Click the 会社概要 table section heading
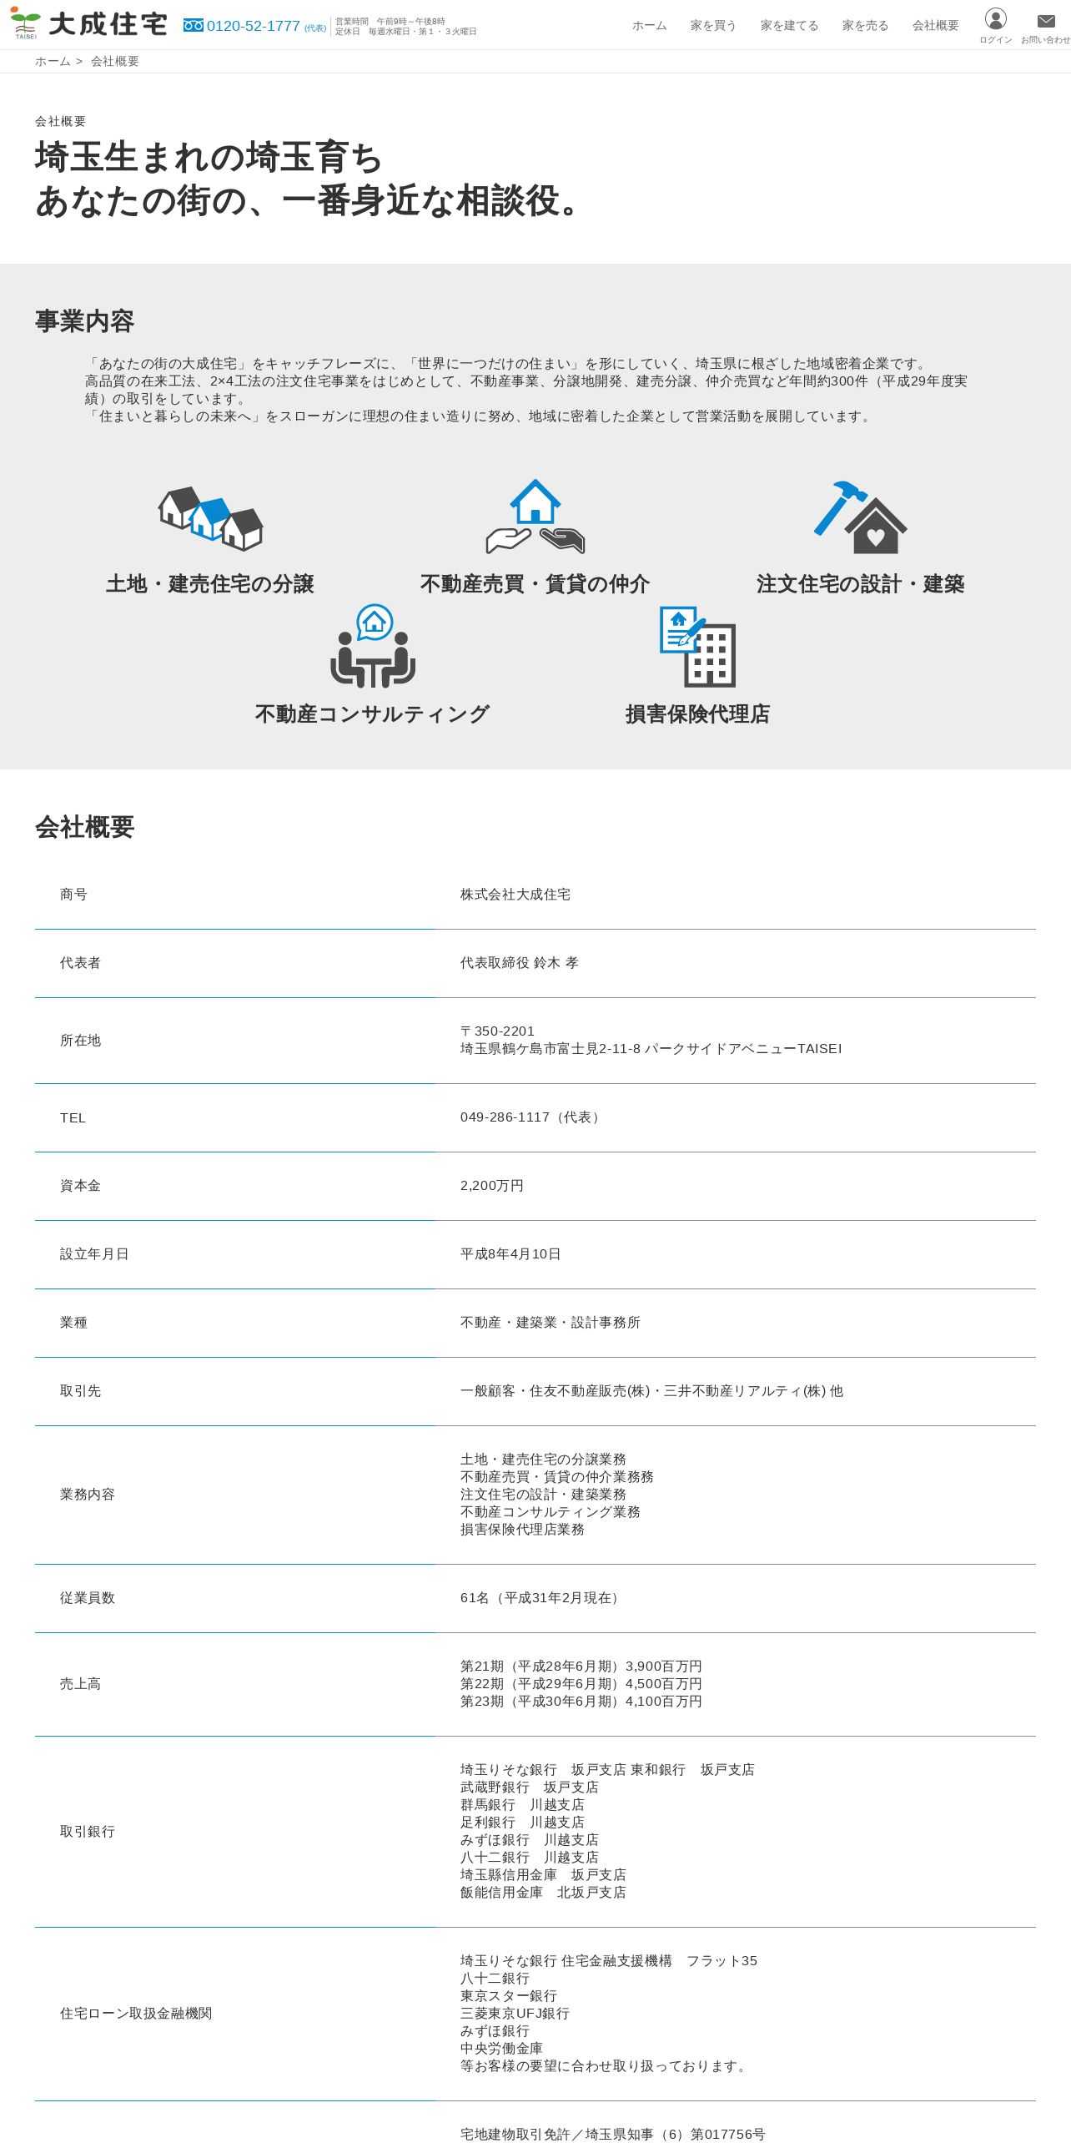 [84, 828]
